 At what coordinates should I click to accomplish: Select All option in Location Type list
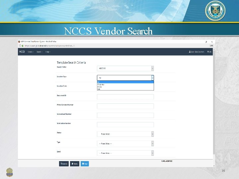click(x=125, y=82)
